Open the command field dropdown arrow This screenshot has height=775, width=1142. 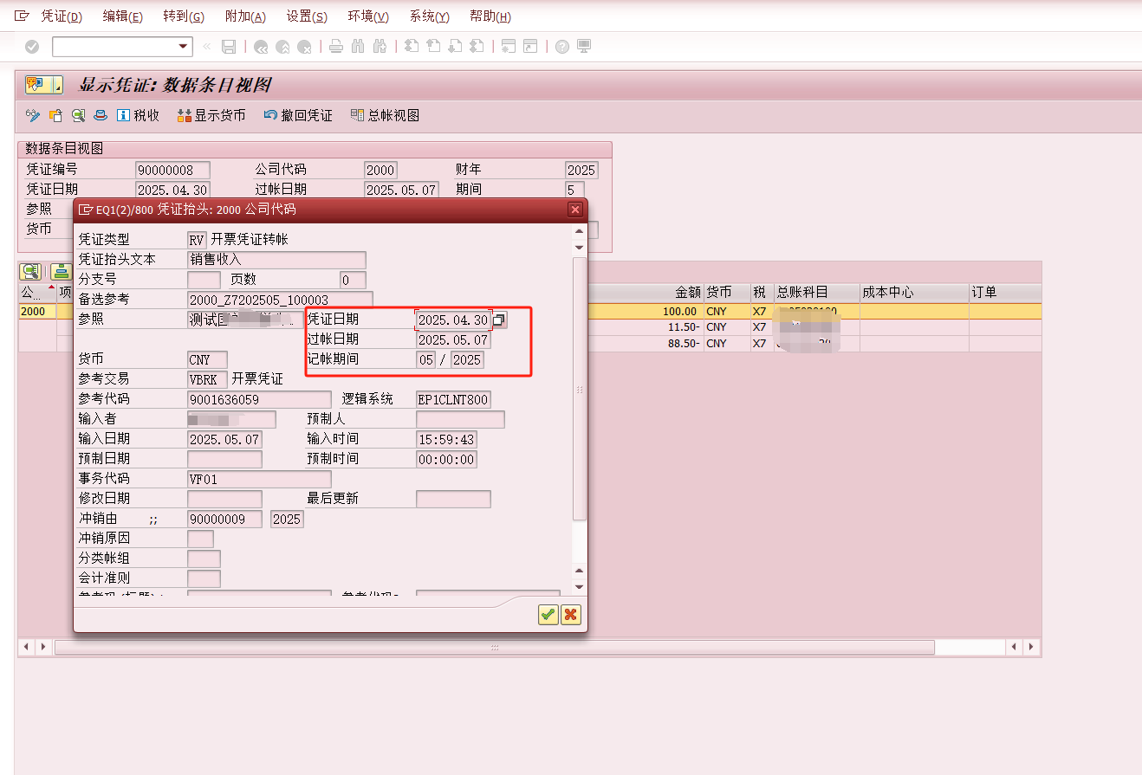[183, 47]
